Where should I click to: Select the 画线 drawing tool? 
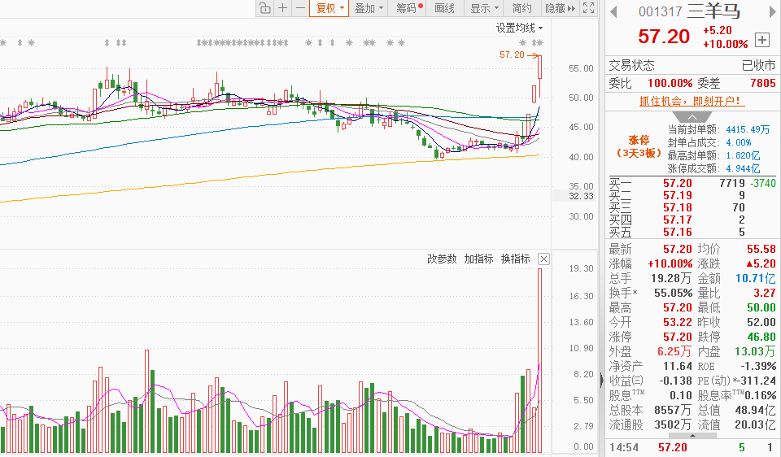444,8
